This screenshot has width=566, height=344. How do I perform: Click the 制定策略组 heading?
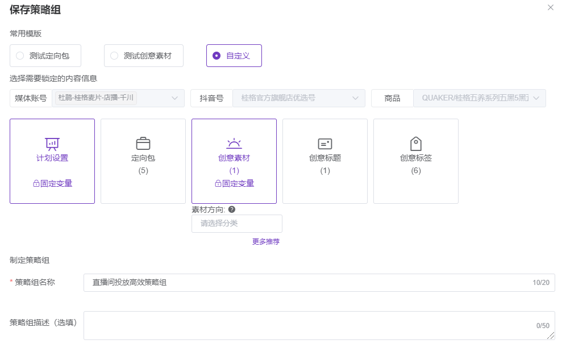(30, 261)
